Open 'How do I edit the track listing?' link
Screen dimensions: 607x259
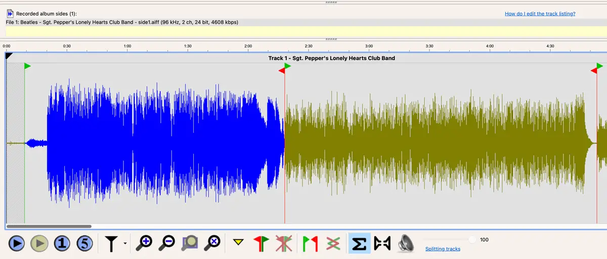(x=540, y=14)
